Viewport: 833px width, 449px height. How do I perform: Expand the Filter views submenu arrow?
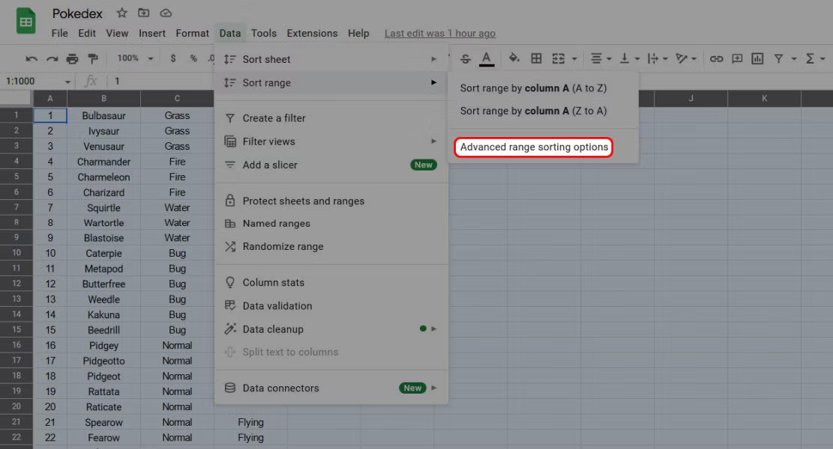434,141
